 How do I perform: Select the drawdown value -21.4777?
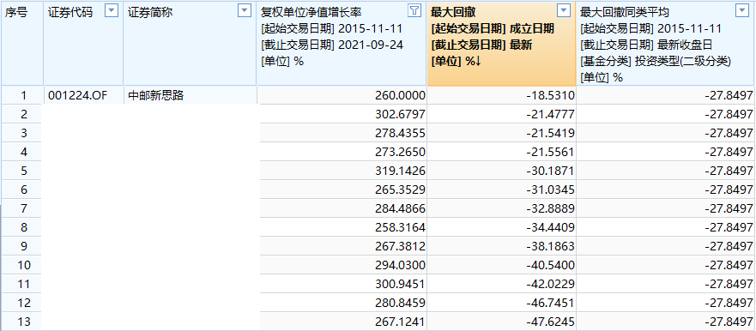551,115
